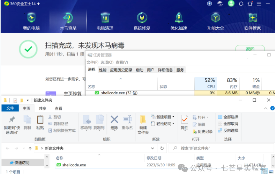Viewport: 275px width, 179px height.
Task: Open the 软件管家 (Software Manager)
Action: point(252,21)
